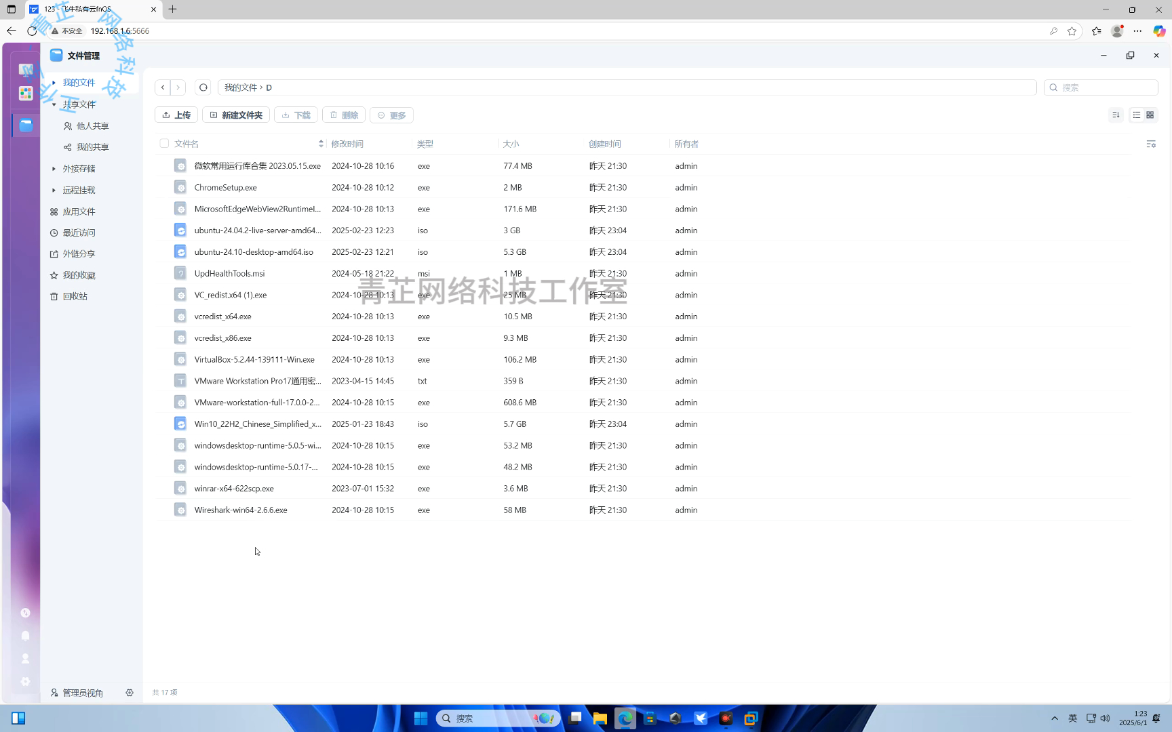Sort by the 修改时间 column header
The image size is (1172, 732).
(x=347, y=144)
